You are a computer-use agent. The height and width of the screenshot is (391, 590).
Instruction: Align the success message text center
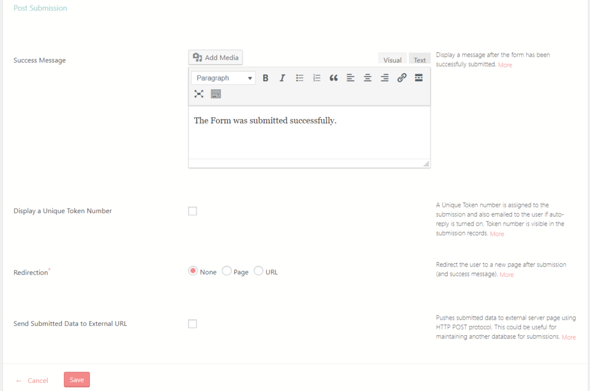pyautogui.click(x=367, y=78)
